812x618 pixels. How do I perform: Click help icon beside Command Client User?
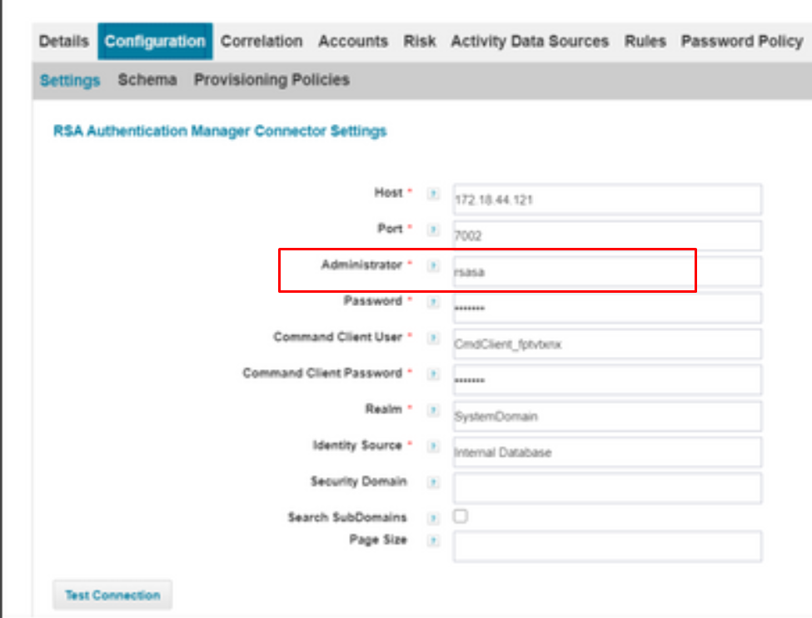(433, 338)
